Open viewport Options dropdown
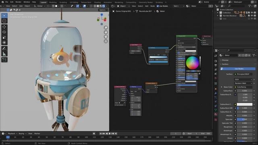Viewport: 258px width, 145px height. (x=103, y=10)
